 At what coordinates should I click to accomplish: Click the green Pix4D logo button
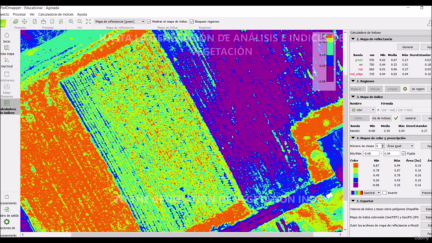(3, 23)
